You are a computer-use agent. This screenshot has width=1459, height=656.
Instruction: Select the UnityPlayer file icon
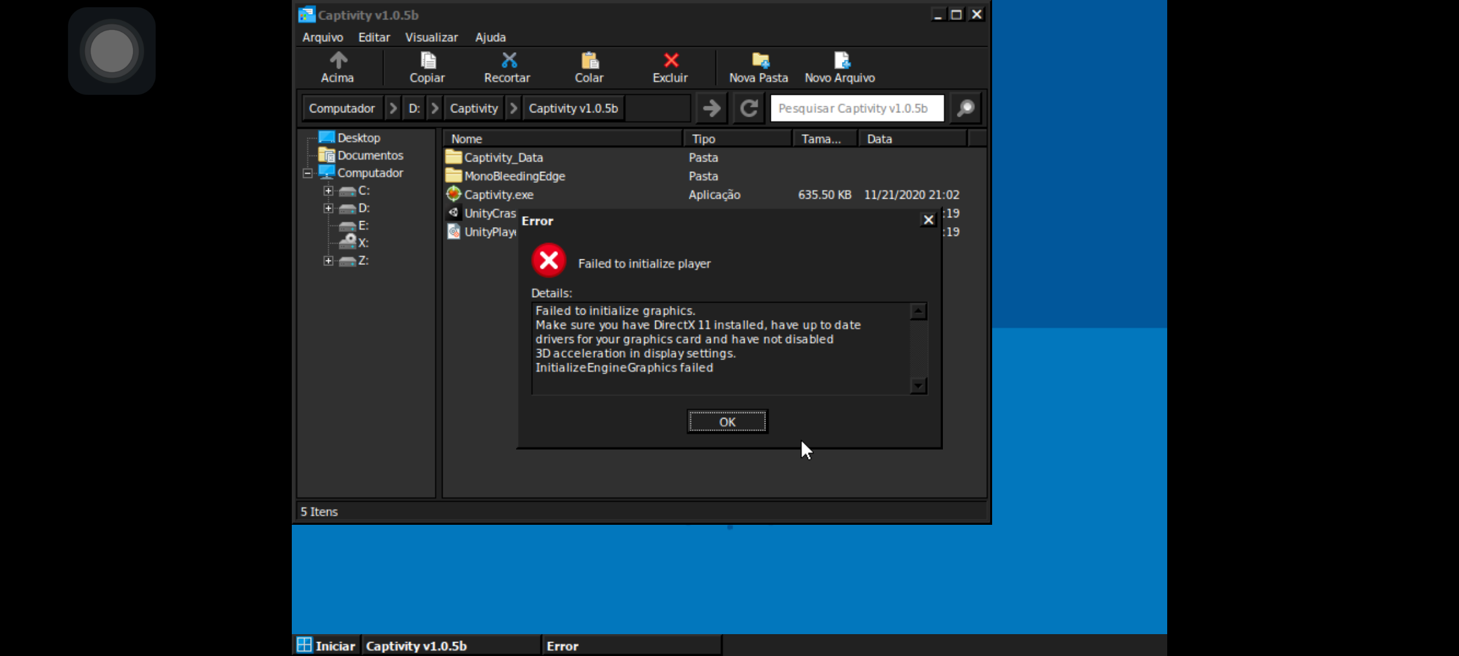(454, 231)
